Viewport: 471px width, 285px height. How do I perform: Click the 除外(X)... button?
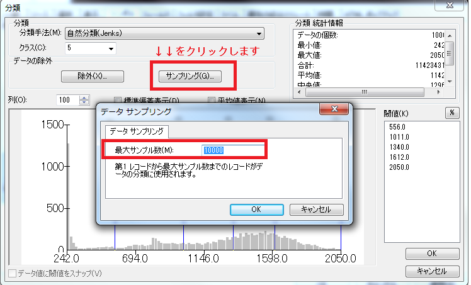tap(93, 76)
